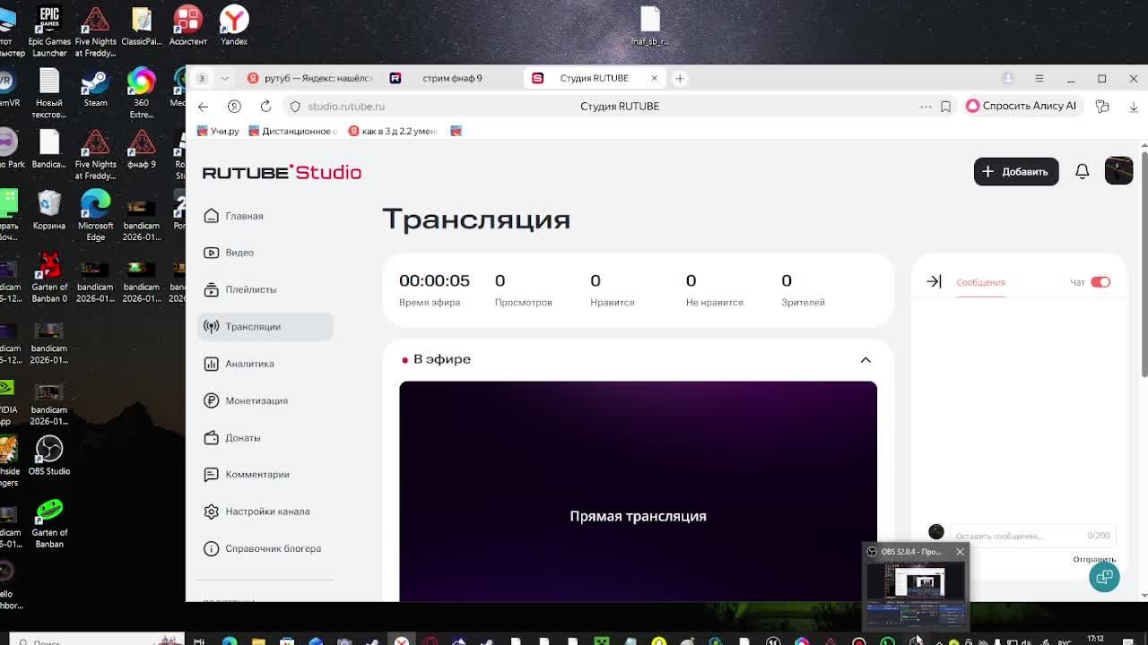Collapse the chat panel with the arrow icon
1148x645 pixels.
tap(934, 281)
